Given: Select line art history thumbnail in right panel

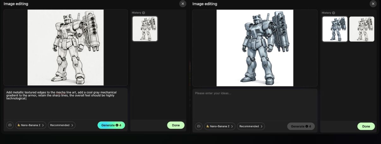Looking at the screenshot, I should pyautogui.click(x=362, y=29).
